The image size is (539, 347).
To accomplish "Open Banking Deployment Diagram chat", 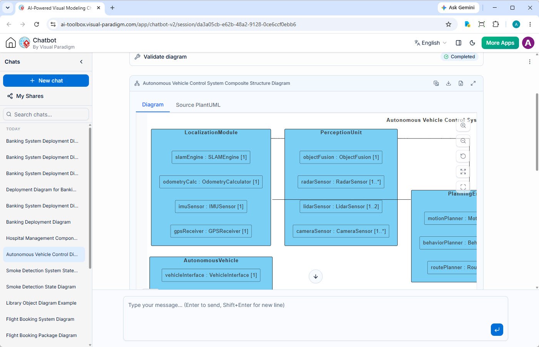I will 44,222.
